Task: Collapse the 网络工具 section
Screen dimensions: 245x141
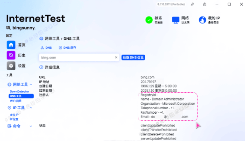Action: coord(31,85)
